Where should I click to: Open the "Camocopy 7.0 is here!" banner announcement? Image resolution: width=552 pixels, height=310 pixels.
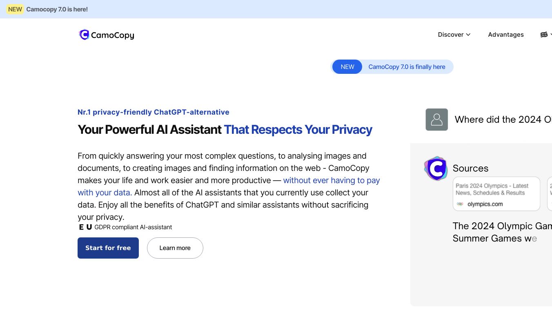click(57, 9)
